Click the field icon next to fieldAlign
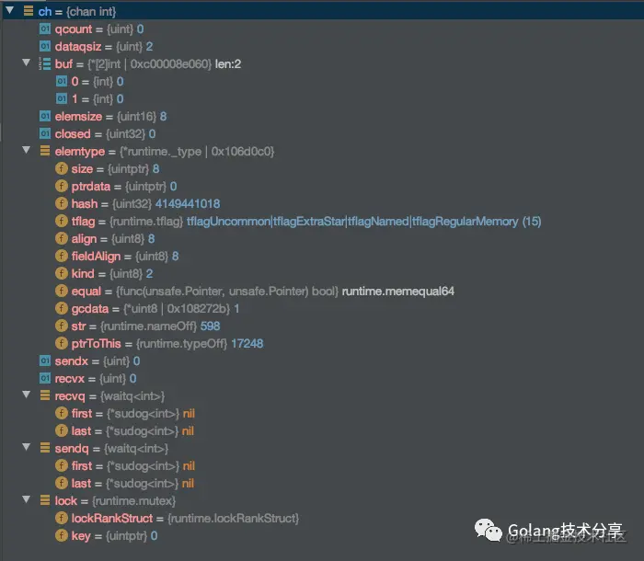Image resolution: width=644 pixels, height=561 pixels. [62, 256]
